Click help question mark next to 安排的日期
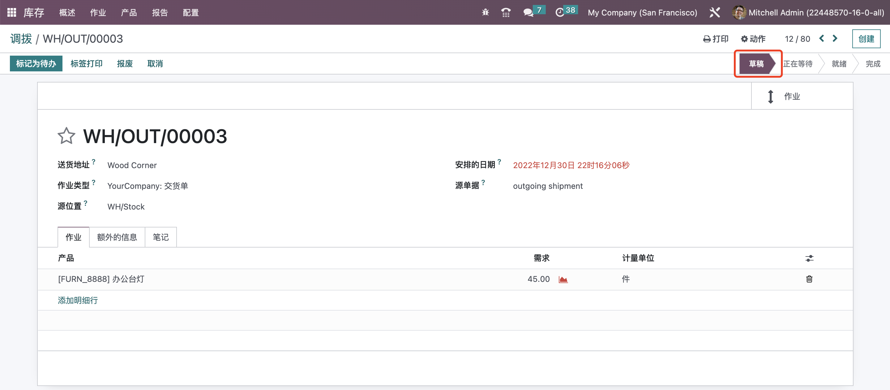Image resolution: width=890 pixels, height=390 pixels. click(x=499, y=161)
